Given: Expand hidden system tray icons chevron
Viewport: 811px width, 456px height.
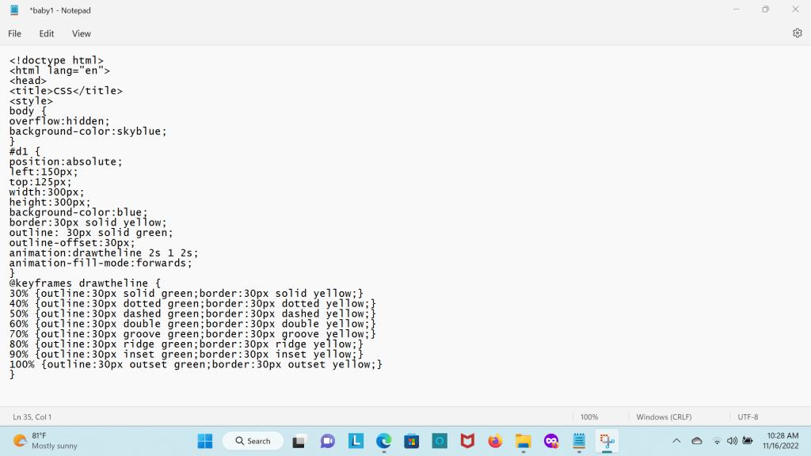Looking at the screenshot, I should (676, 441).
